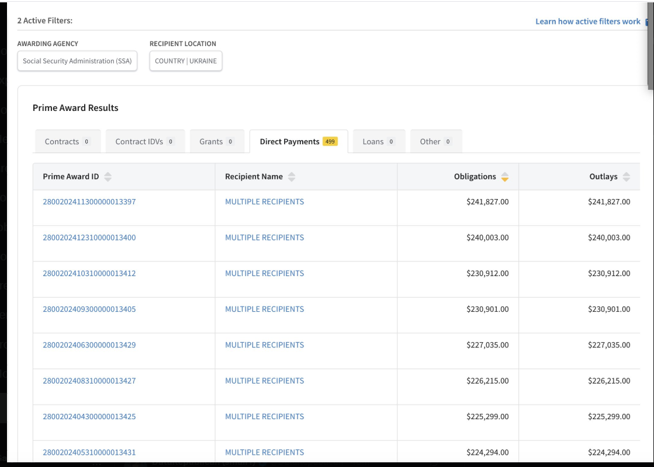Click the vertical scrollbar on the right edge
This screenshot has width=654, height=467.
click(x=651, y=47)
